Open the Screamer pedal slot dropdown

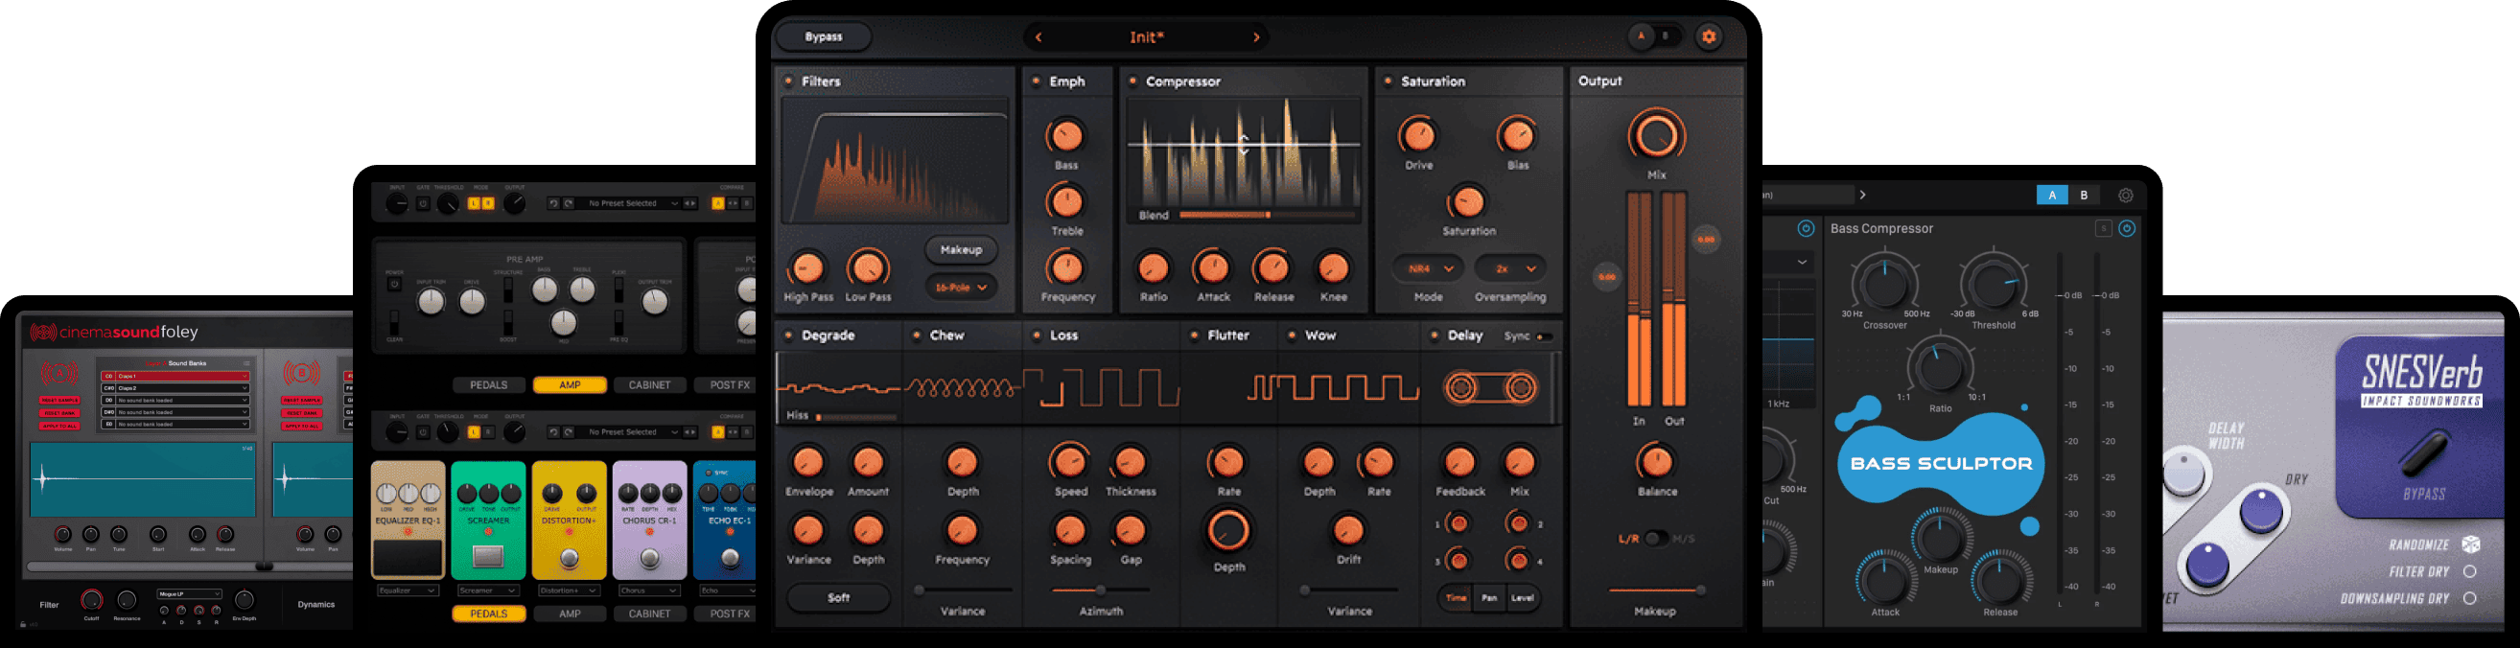[x=487, y=590]
